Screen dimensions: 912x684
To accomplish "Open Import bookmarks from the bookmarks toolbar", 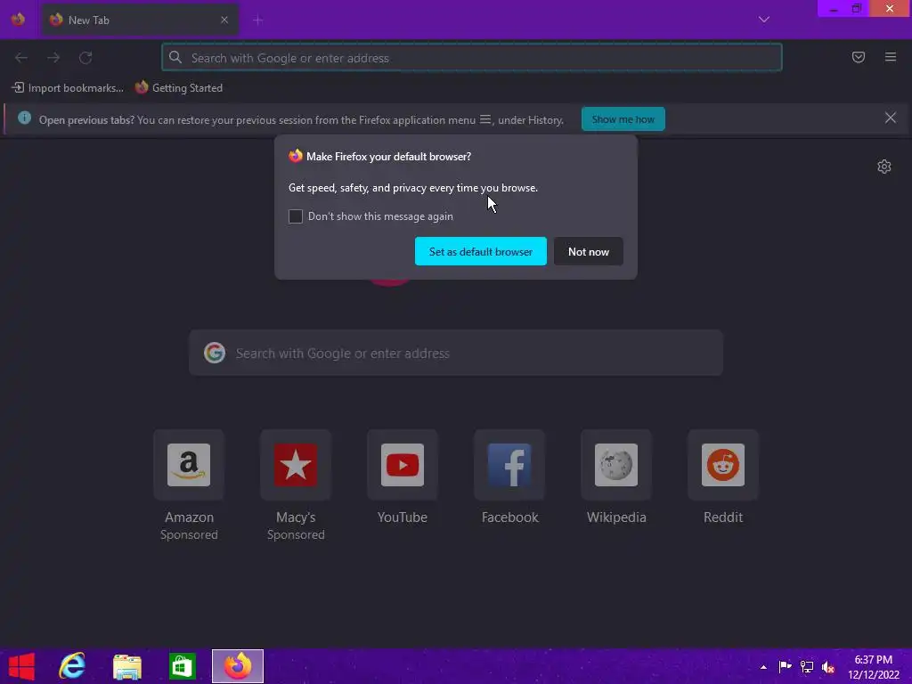I will [x=68, y=88].
